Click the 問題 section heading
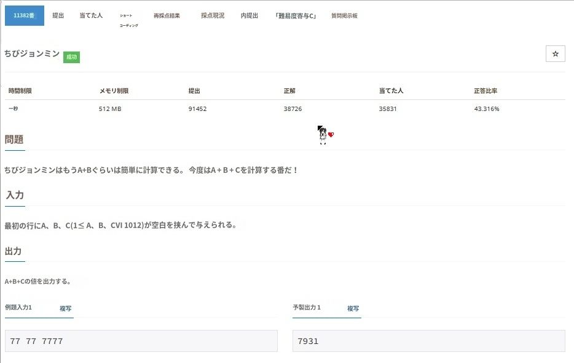574x363 pixels. click(x=14, y=140)
